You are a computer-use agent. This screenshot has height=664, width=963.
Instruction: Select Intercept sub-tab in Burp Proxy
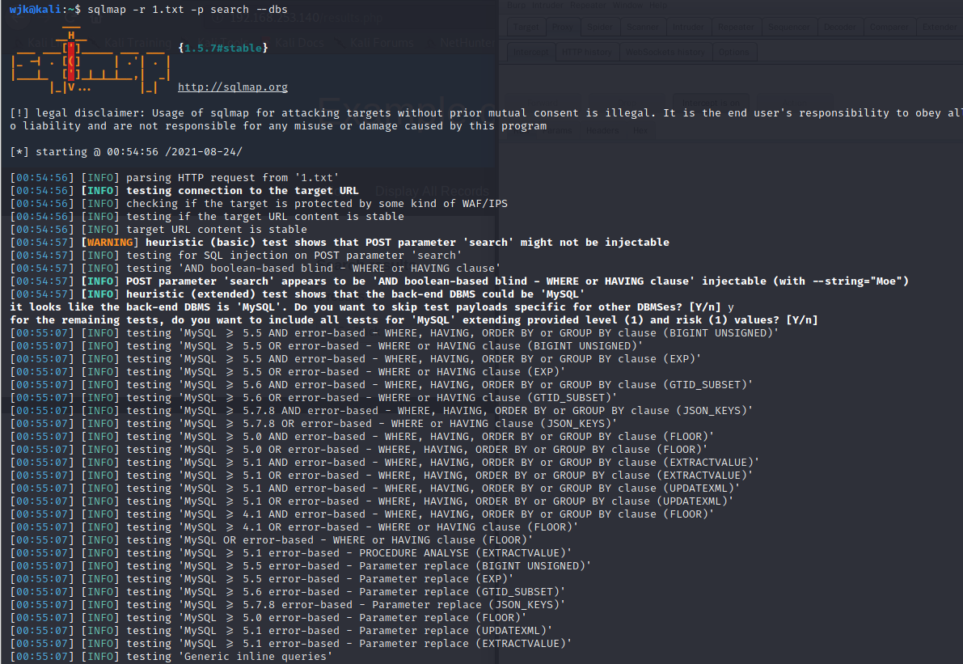coord(531,53)
